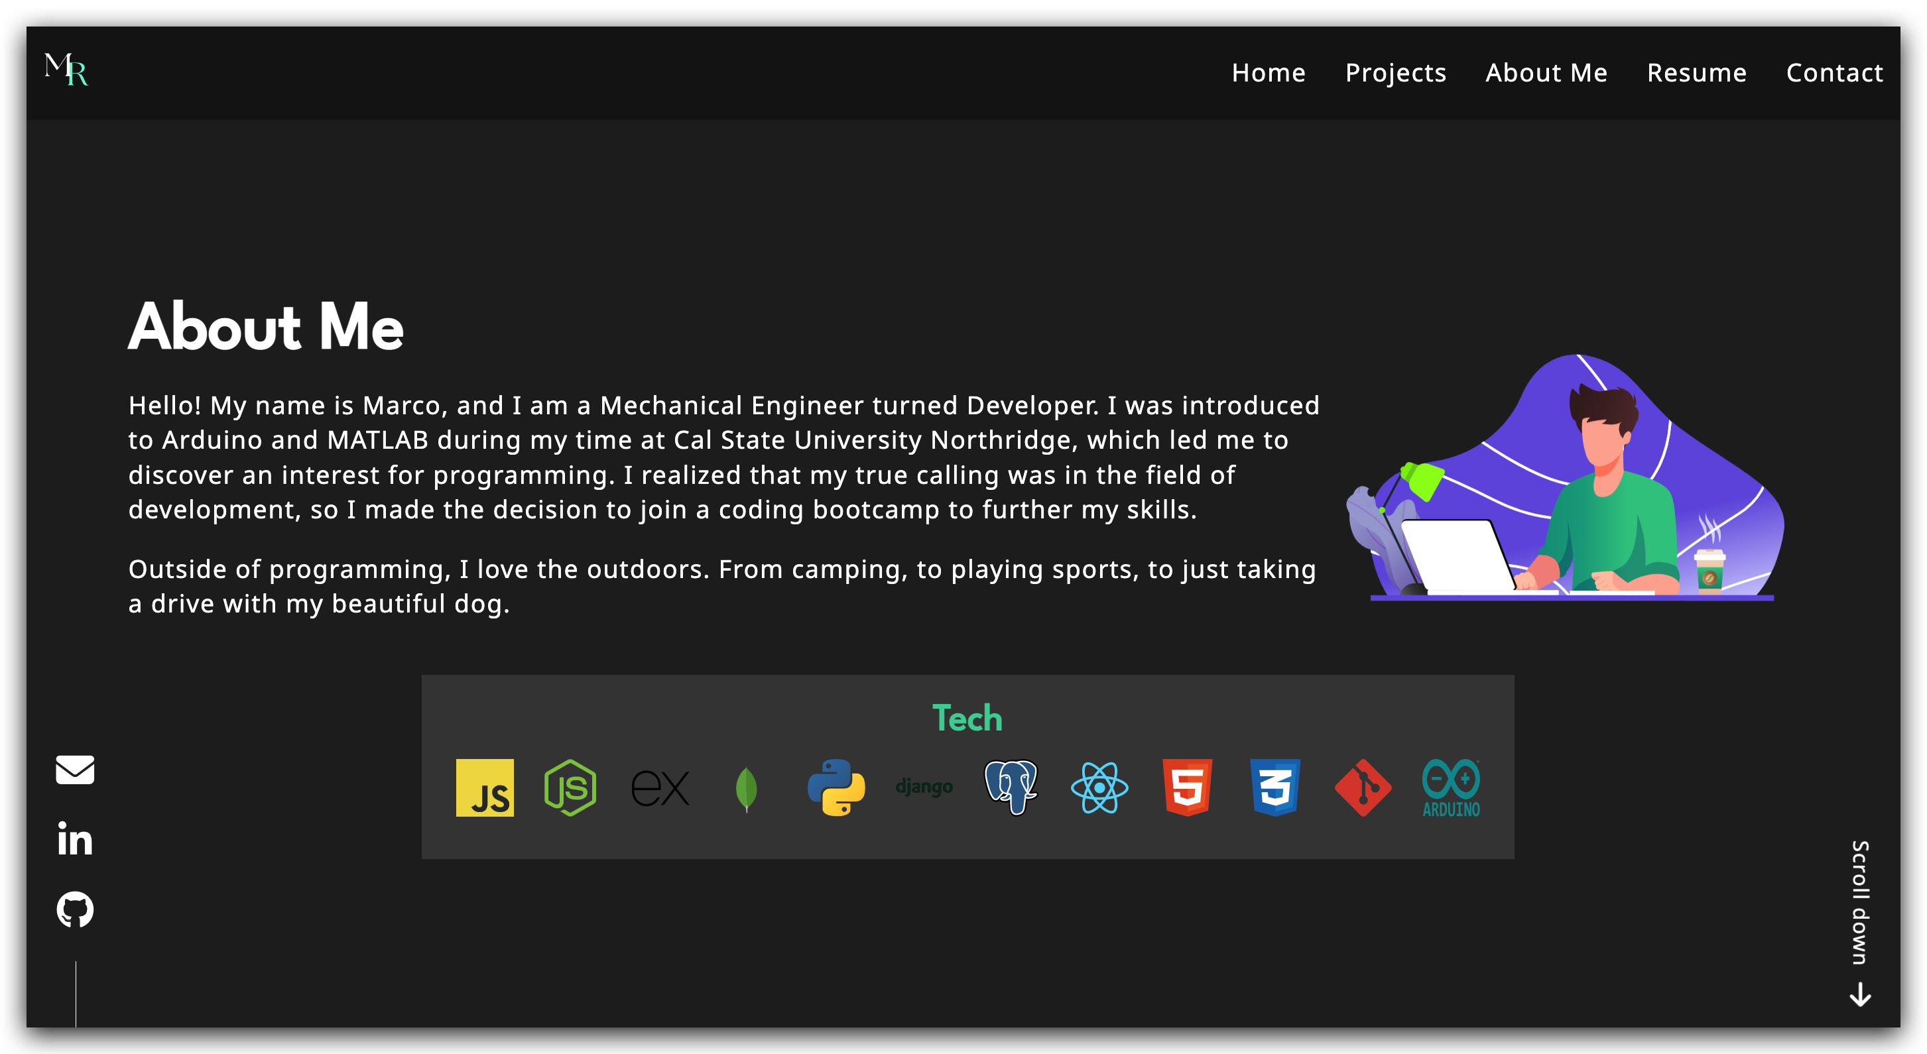Open the LinkedIn profile icon
The width and height of the screenshot is (1927, 1054).
tap(75, 839)
